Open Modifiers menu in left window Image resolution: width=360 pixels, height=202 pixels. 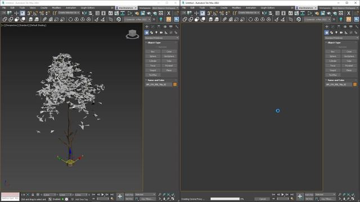coord(56,8)
